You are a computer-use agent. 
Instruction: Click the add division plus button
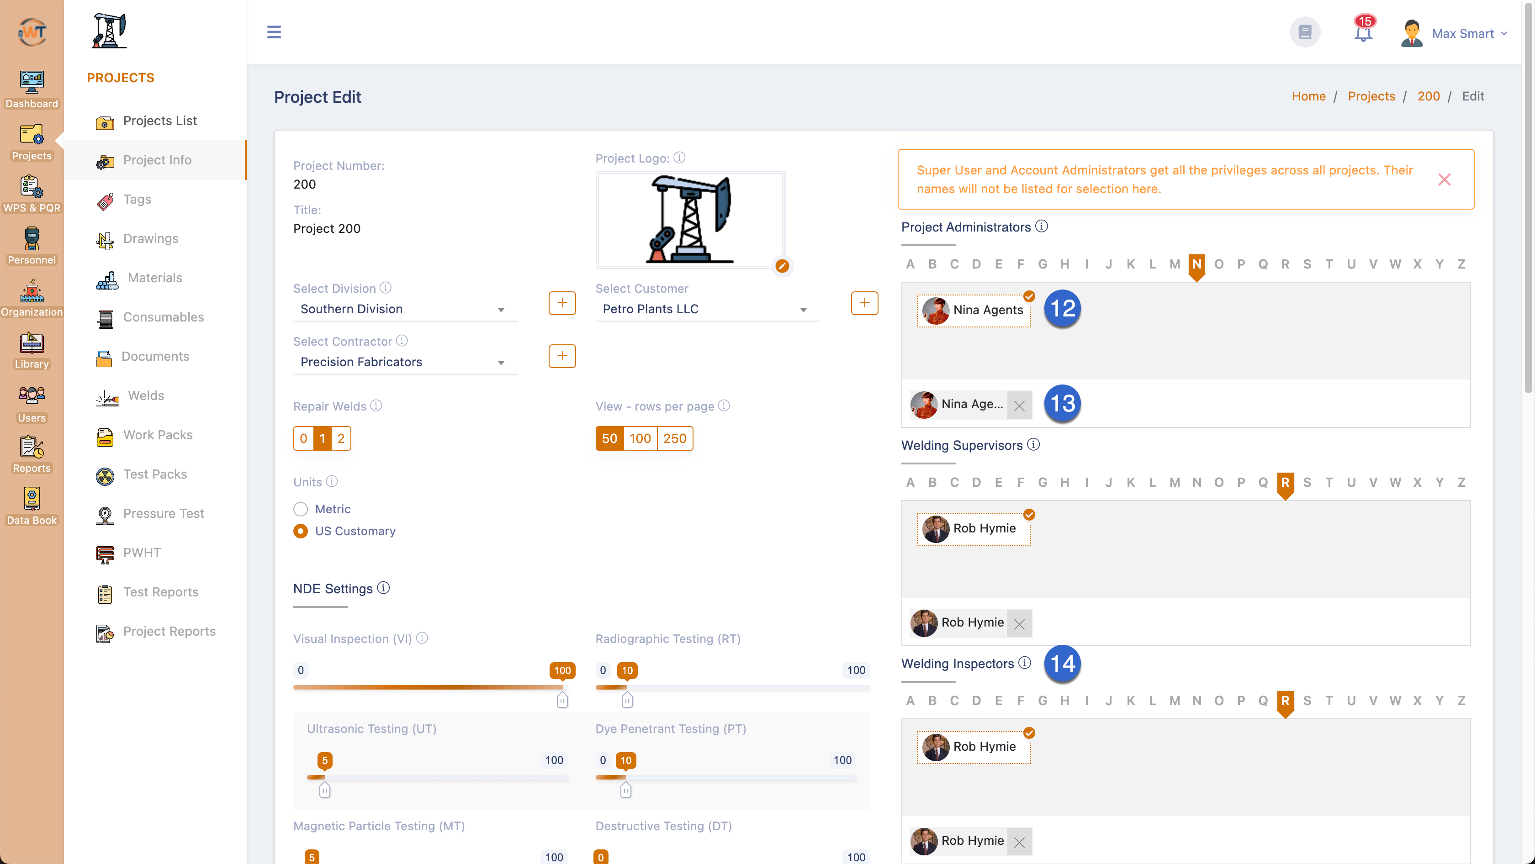(561, 303)
